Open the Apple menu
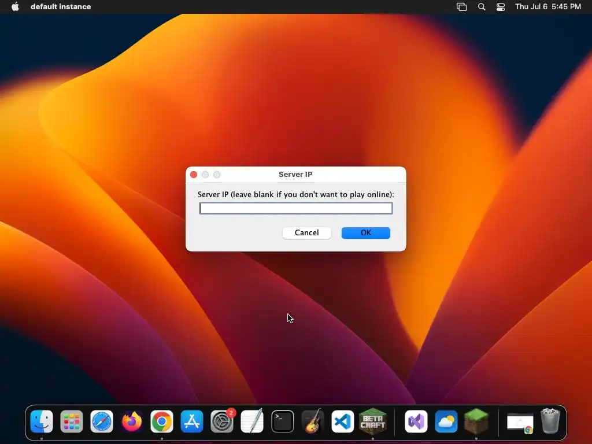 tap(15, 6)
